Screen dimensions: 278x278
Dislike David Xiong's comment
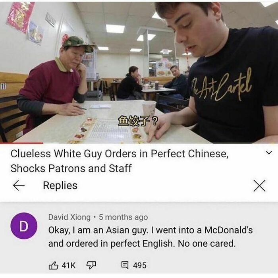pyautogui.click(x=91, y=265)
